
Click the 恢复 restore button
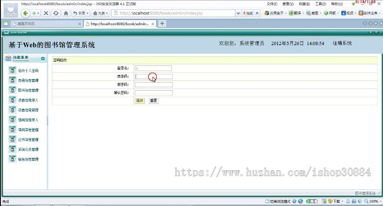[x=80, y=13]
